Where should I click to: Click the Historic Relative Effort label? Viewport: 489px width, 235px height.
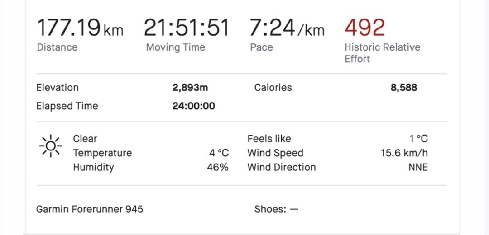[382, 53]
